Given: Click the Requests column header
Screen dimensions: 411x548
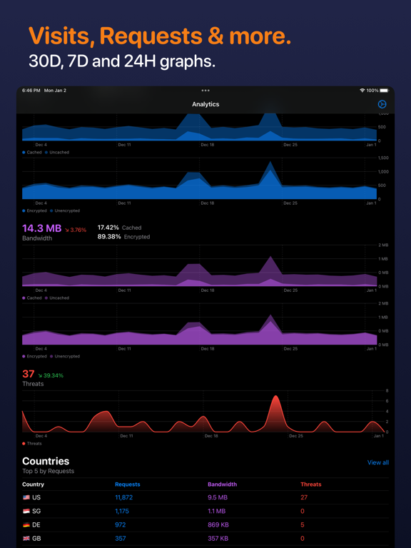Looking at the screenshot, I should point(128,484).
